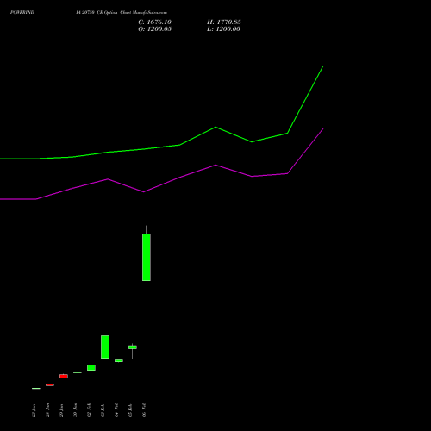Click the 30 Jan date axis label
431x431 pixels.
click(75, 410)
